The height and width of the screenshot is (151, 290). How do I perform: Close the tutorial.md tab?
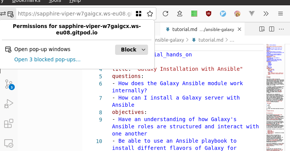[239, 29]
